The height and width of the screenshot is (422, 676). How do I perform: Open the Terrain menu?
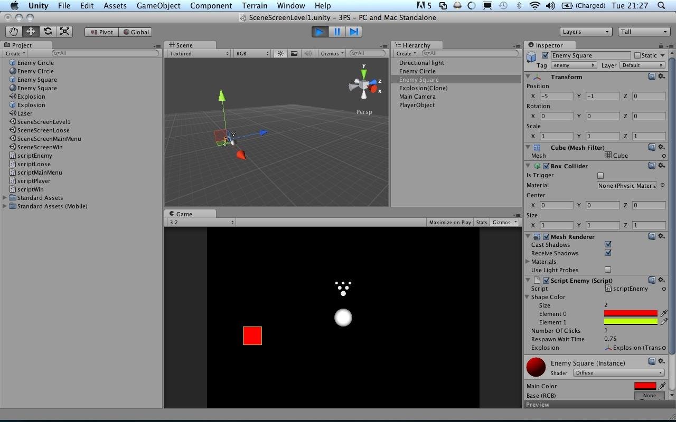(255, 6)
